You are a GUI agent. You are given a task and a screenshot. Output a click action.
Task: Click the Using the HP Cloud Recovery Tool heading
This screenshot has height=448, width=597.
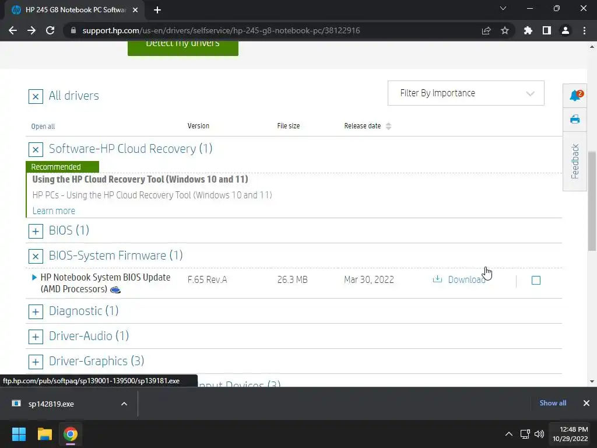click(140, 180)
